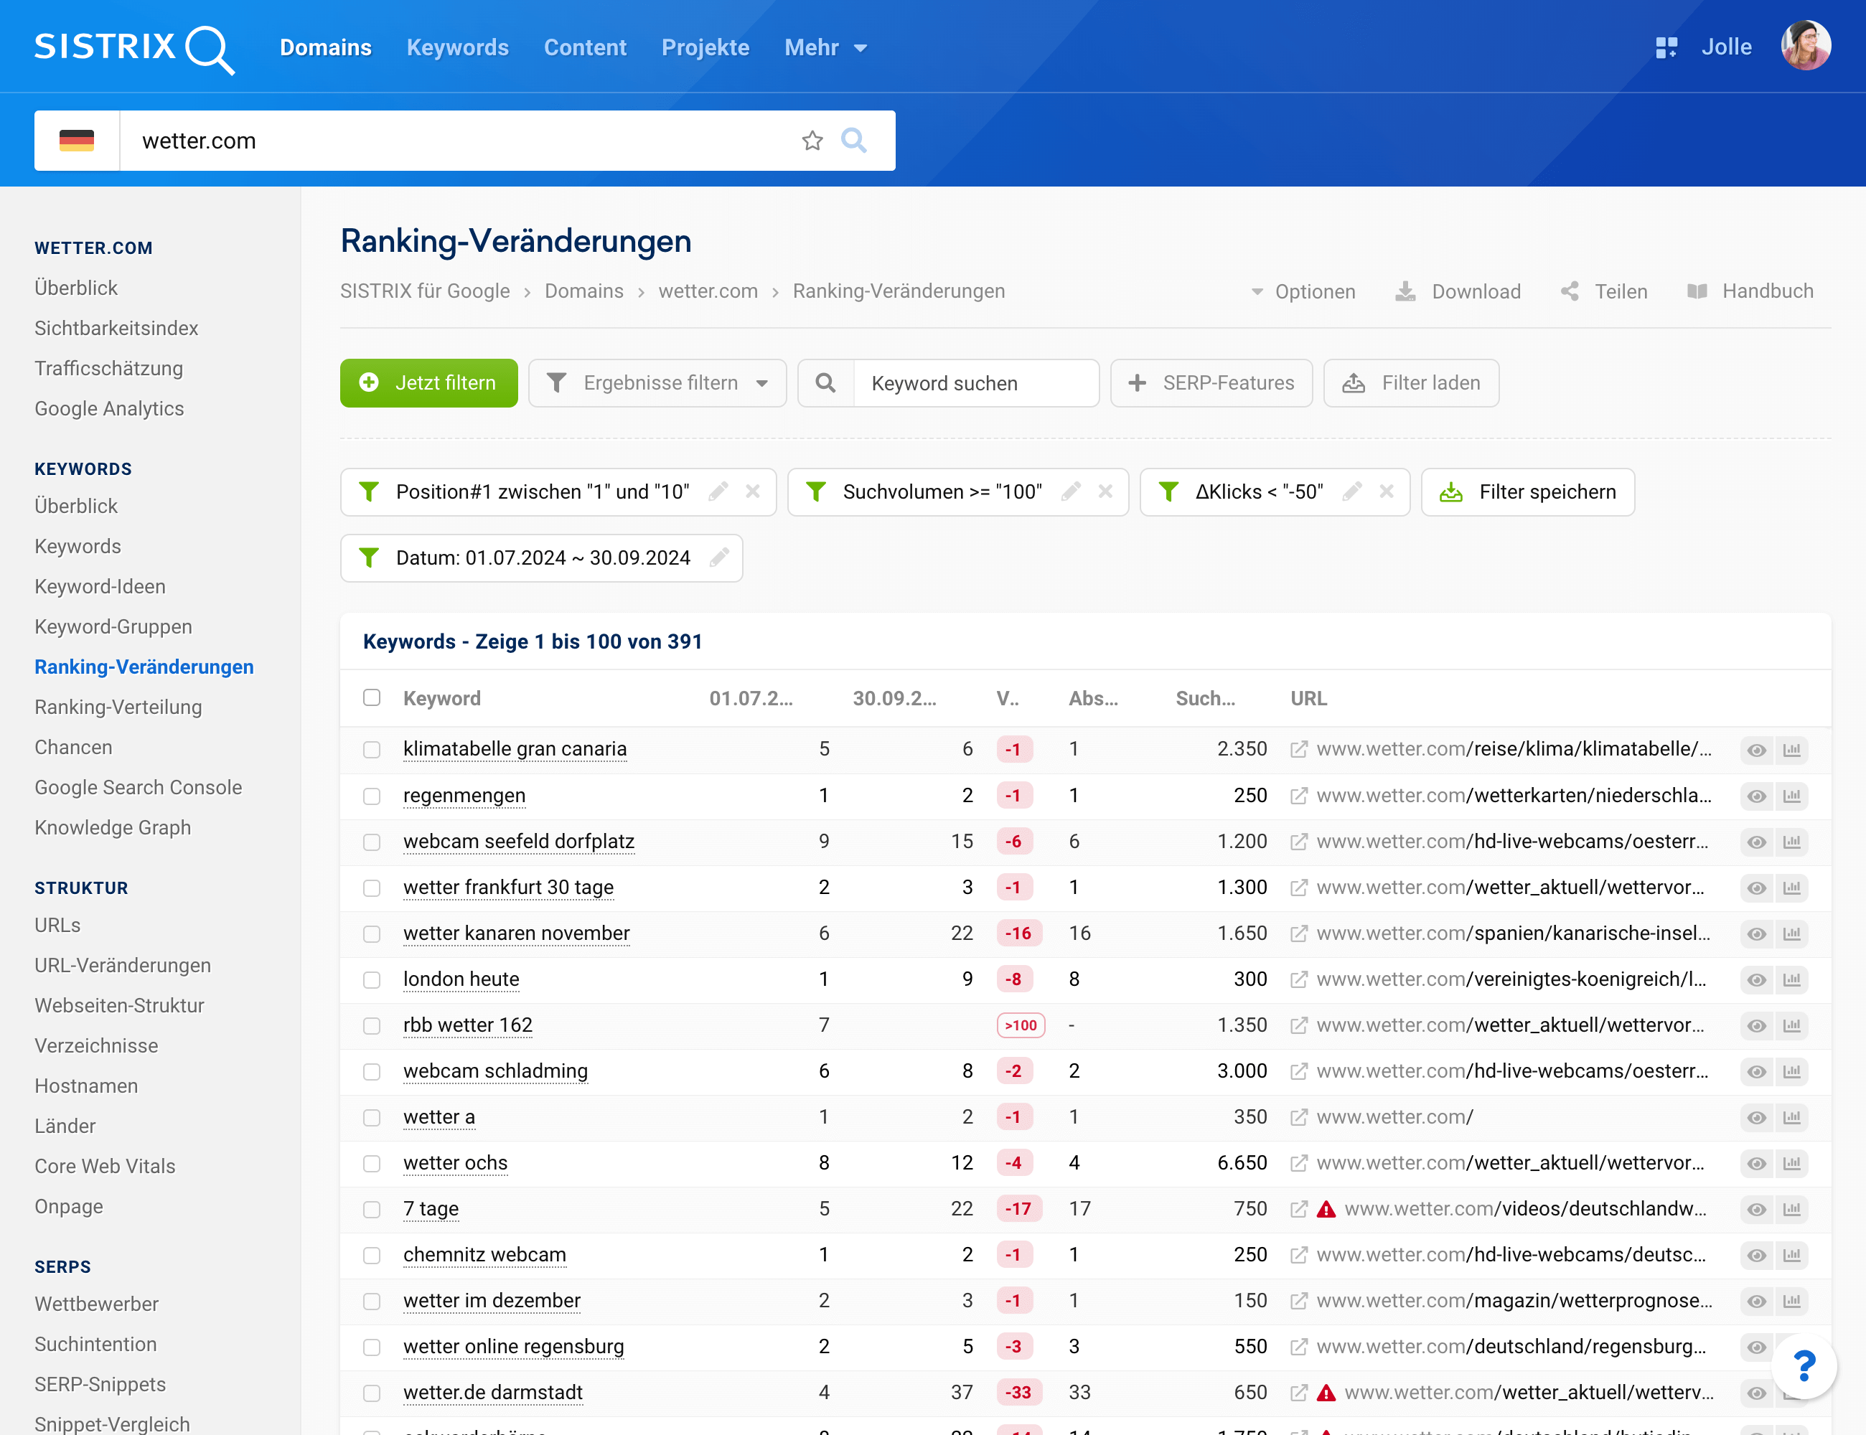
Task: Click the Teilen (Share) icon
Action: (x=1574, y=291)
